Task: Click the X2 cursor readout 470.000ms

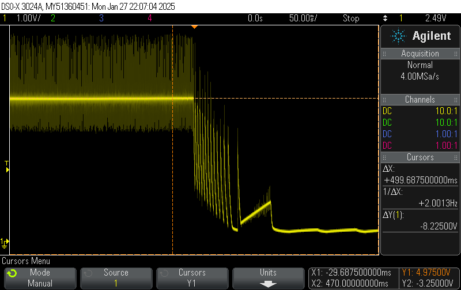Action: (350, 284)
